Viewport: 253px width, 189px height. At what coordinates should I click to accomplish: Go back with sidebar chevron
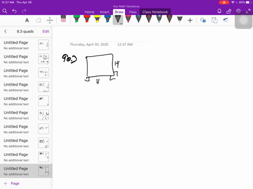pos(5,31)
